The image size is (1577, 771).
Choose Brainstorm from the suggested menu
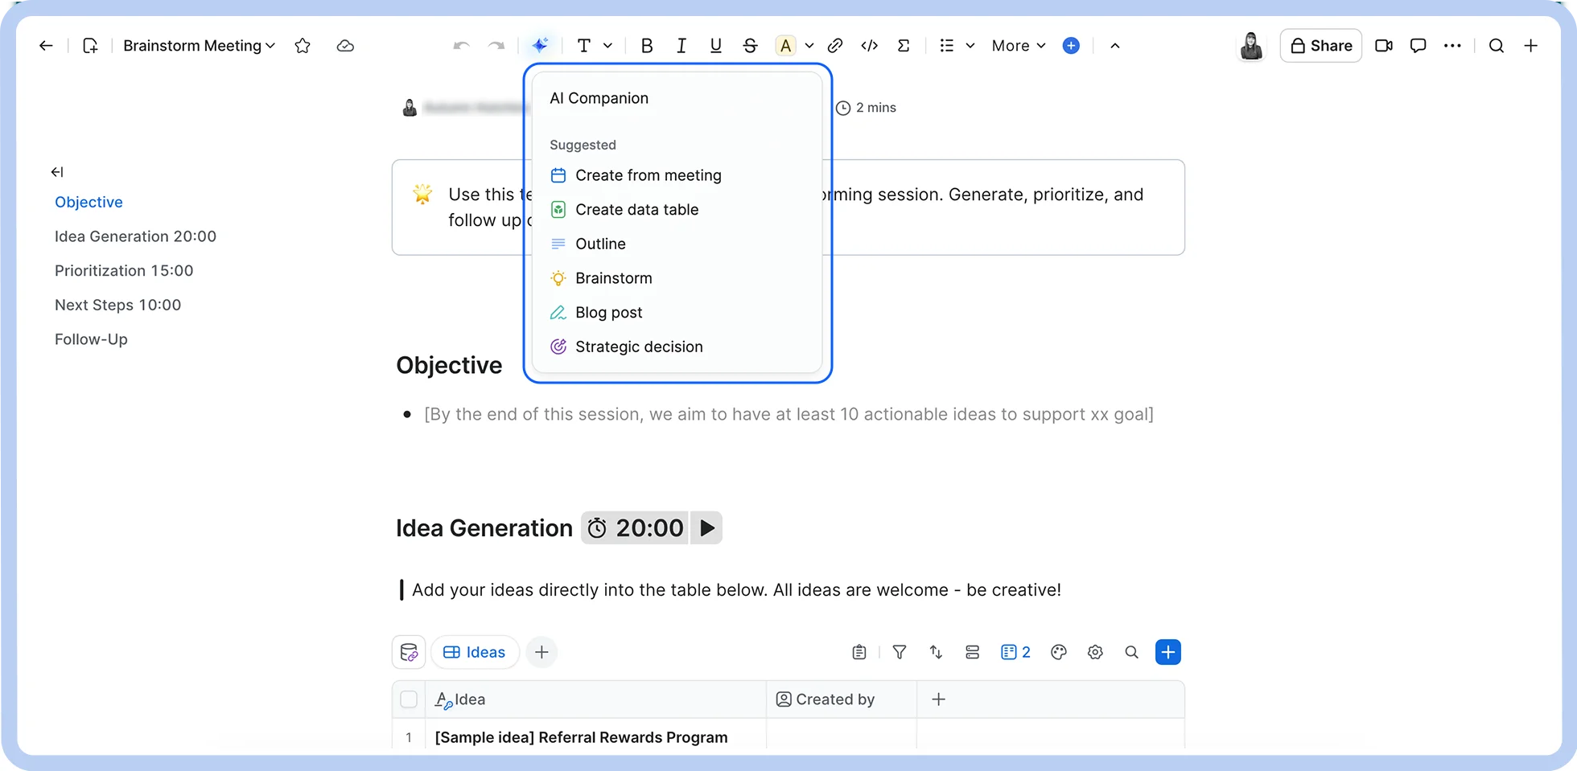pos(613,277)
